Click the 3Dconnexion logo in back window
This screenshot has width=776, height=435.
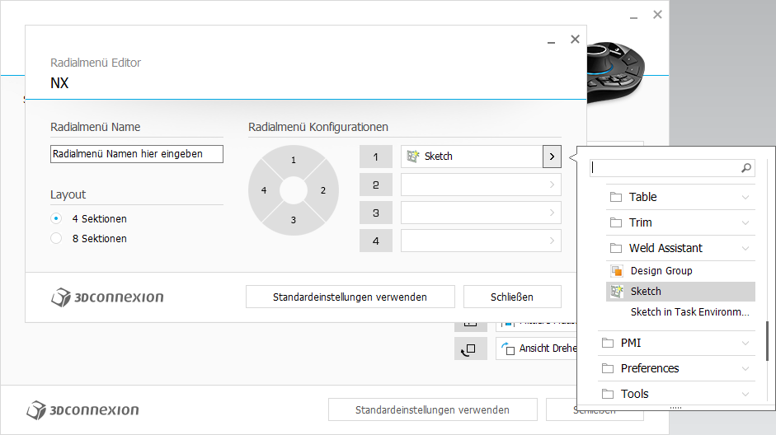(82, 410)
